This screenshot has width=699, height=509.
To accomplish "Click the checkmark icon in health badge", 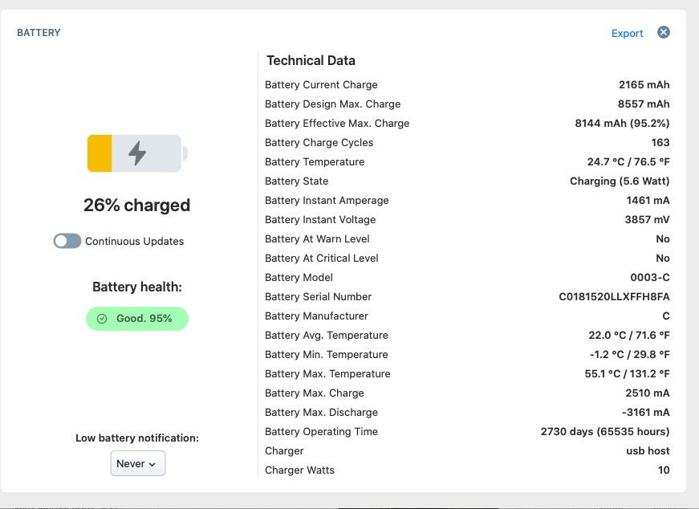I will coord(102,319).
